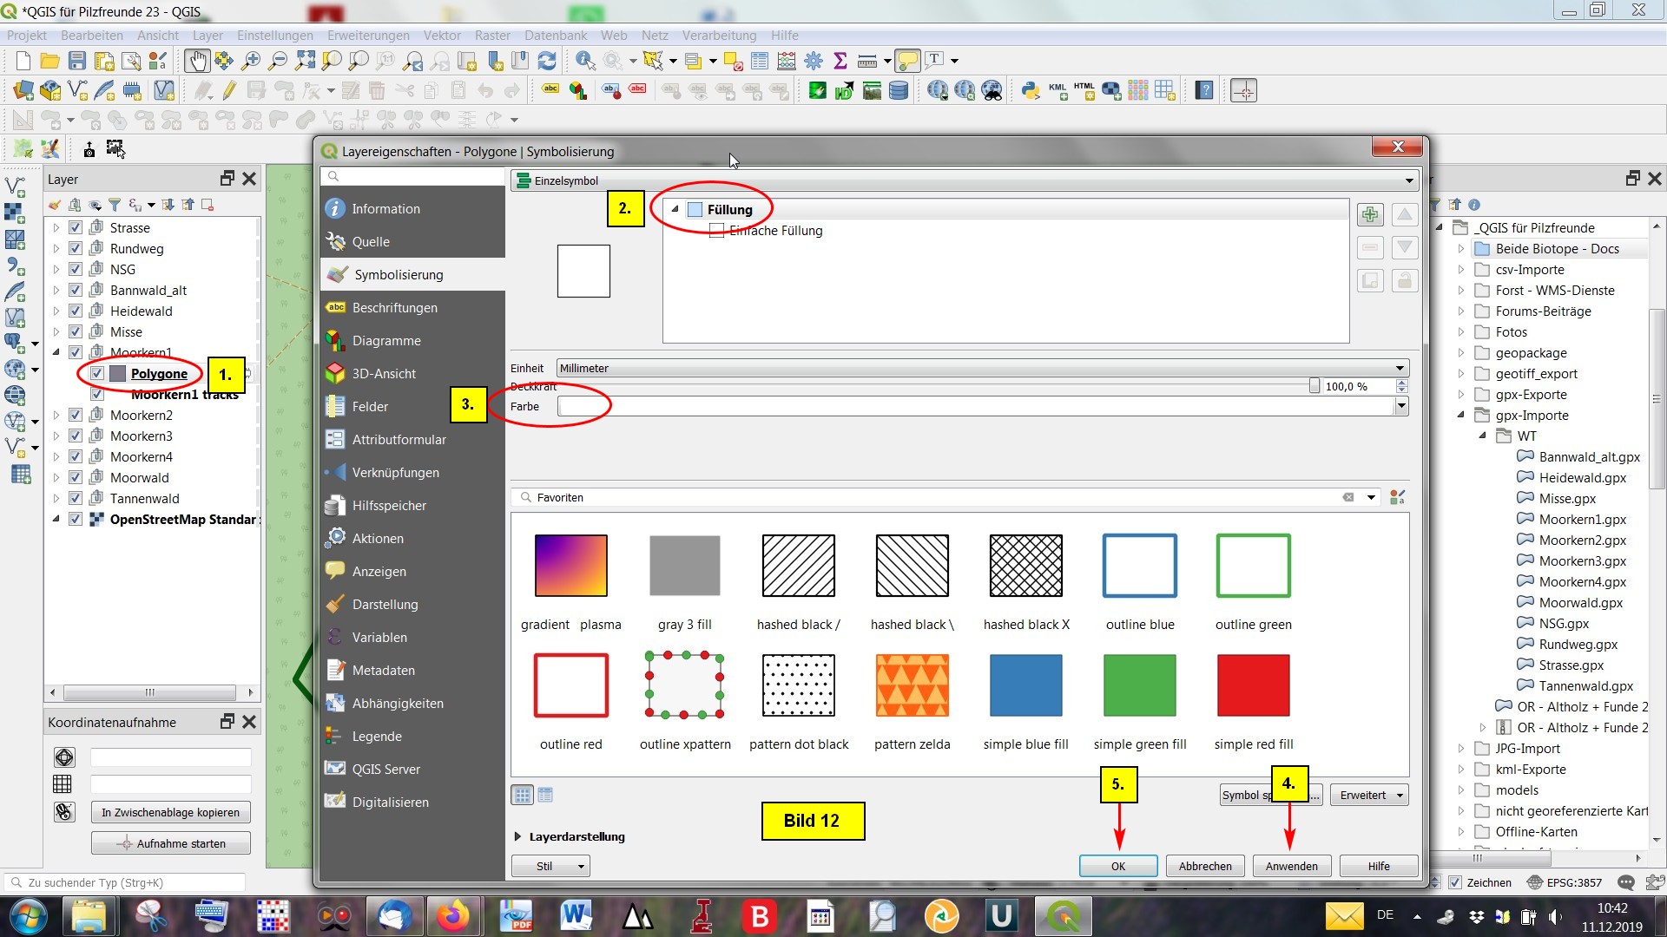Click the Save Project disk icon
This screenshot has width=1667, height=937.
[x=77, y=61]
